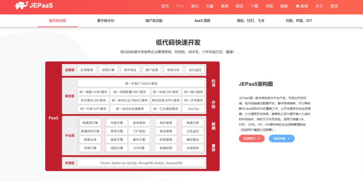Click 报表引擎 box
Screen dimensions: 363x182
(x=117, y=140)
